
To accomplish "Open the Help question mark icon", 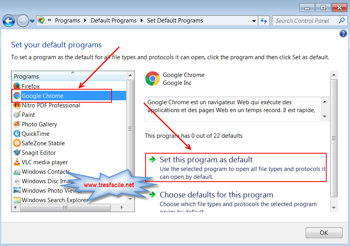I will [x=343, y=34].
